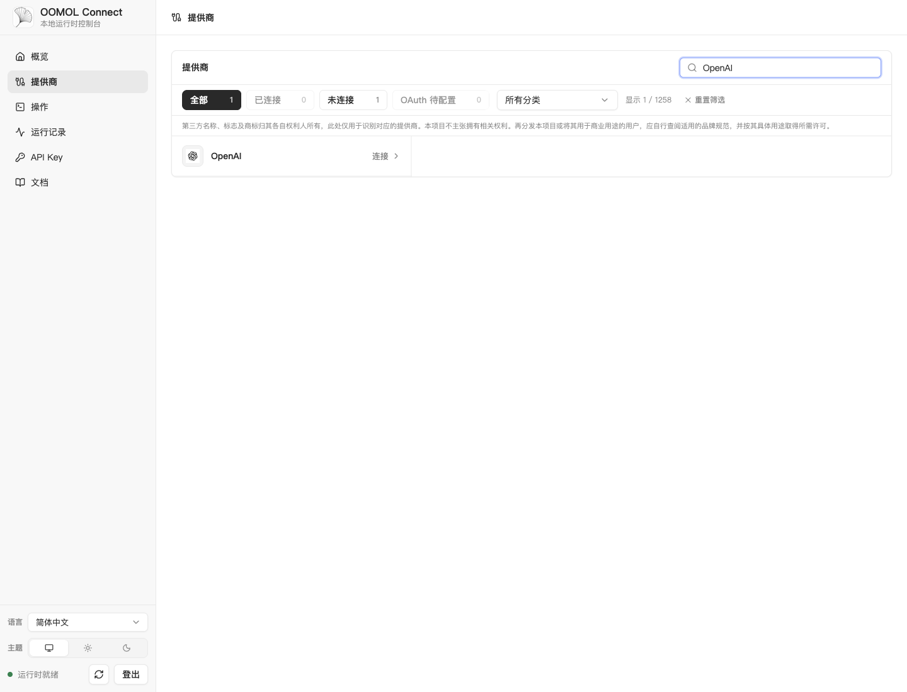Click the OpenAI provider name
The width and height of the screenshot is (907, 692).
coord(226,156)
